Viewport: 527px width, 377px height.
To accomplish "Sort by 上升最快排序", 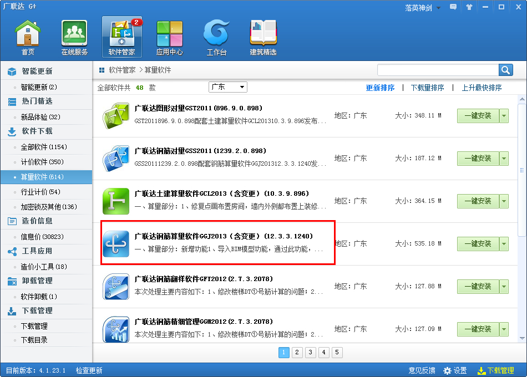I will click(482, 88).
